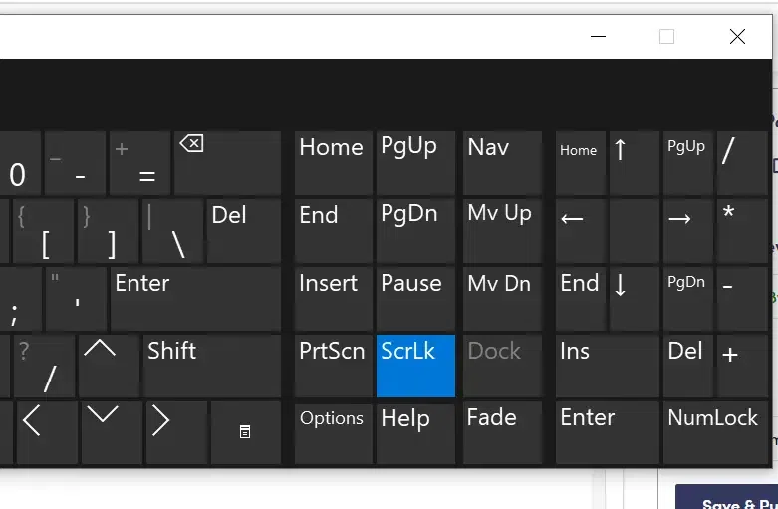Toggle the highlighted ScrLk key
This screenshot has height=509, width=778.
pyautogui.click(x=415, y=366)
